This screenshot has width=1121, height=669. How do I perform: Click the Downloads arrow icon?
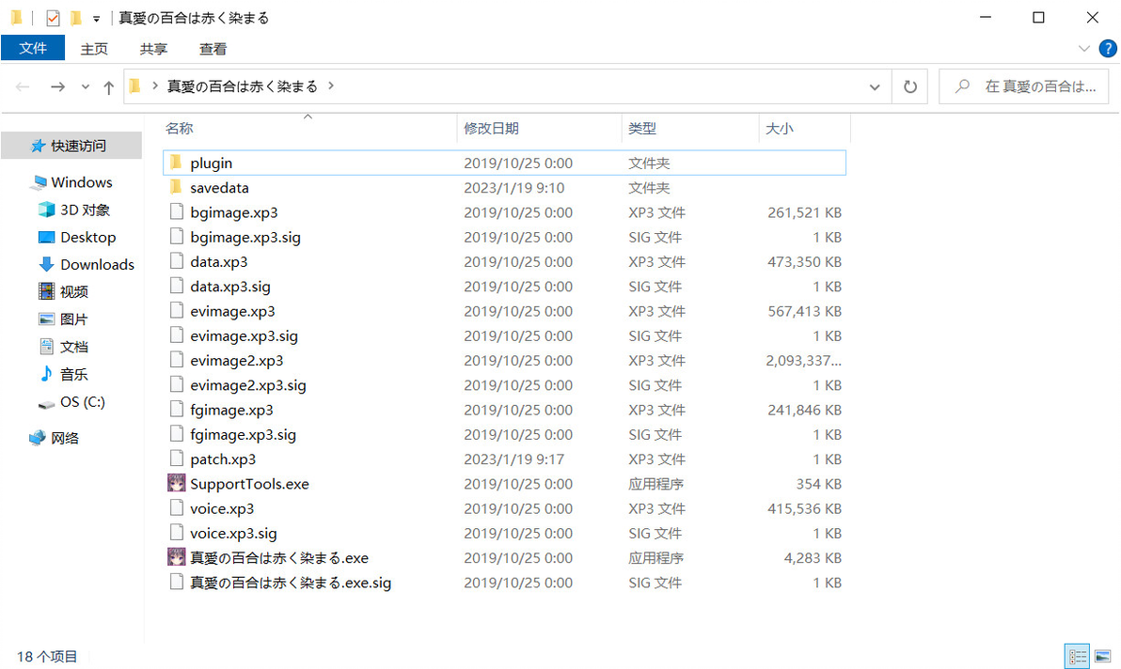(x=46, y=264)
